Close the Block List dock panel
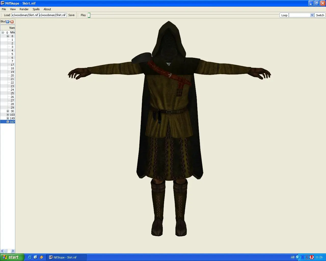This screenshot has width=326, height=261. 12,22
